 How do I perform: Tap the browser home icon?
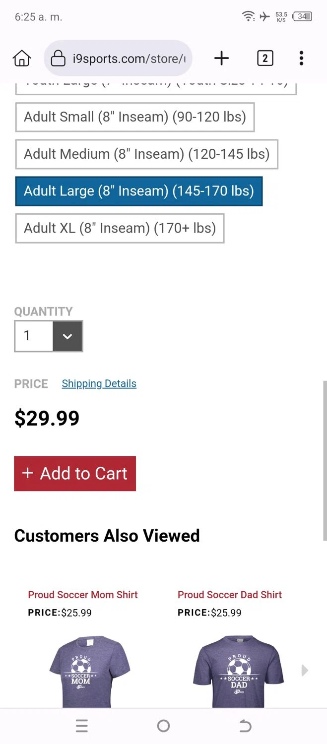(22, 59)
